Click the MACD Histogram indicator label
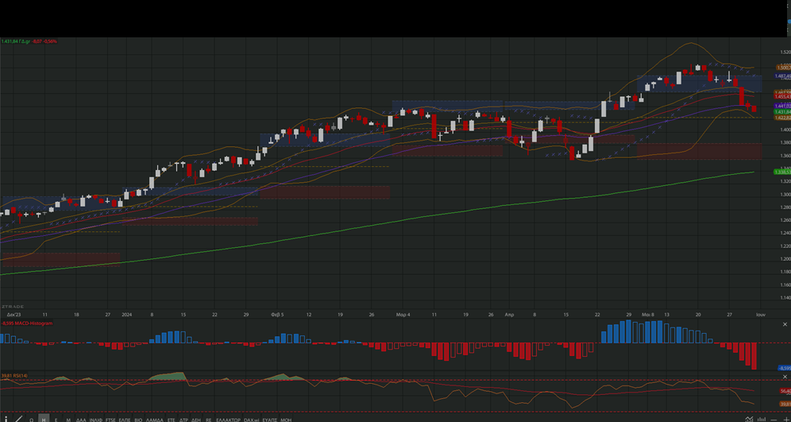Screen dimensions: 791x422 point(27,323)
